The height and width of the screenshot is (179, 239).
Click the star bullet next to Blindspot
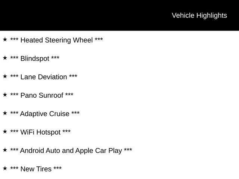pos(5,58)
